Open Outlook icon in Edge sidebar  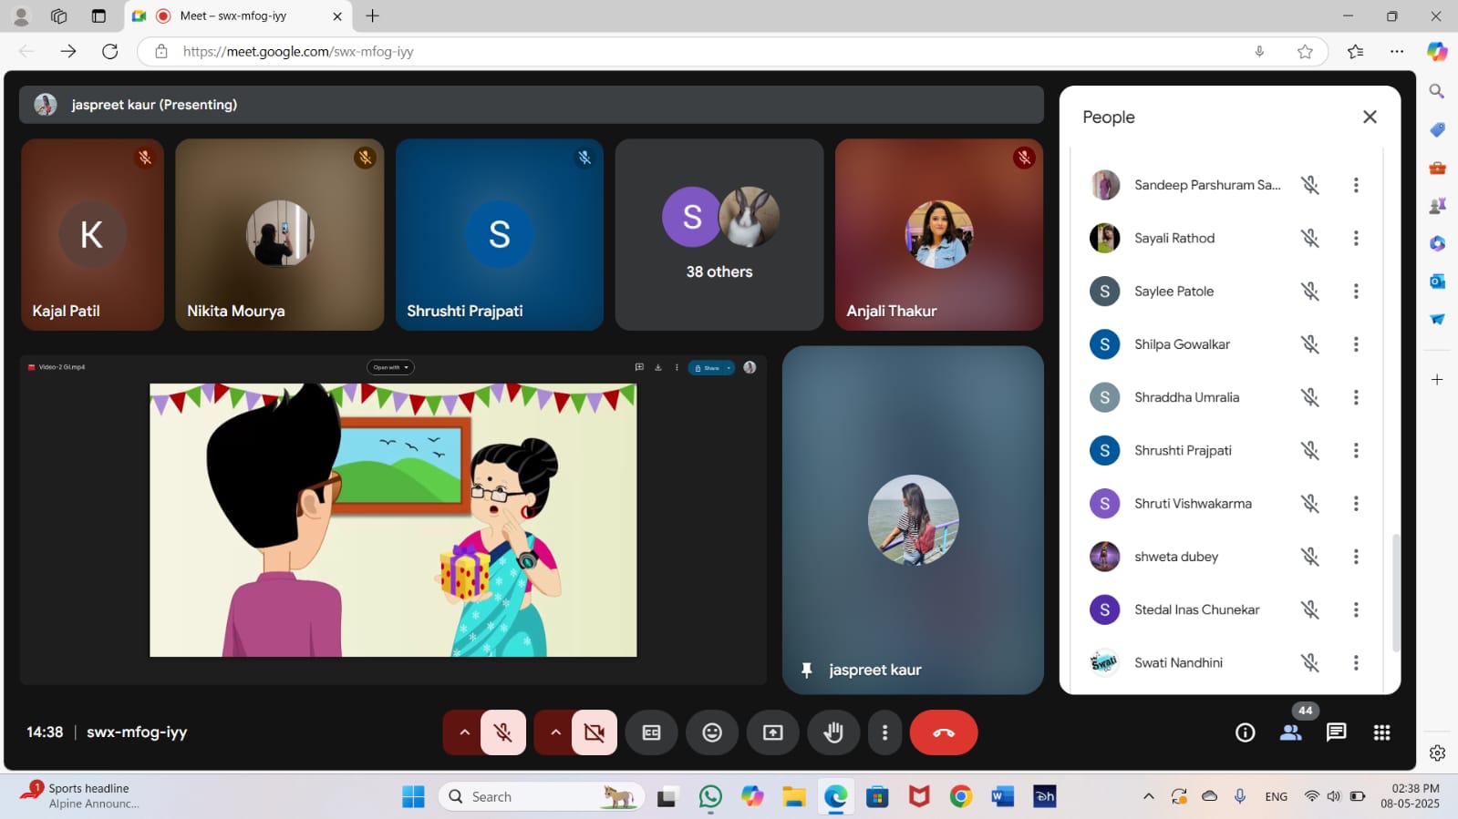click(x=1437, y=281)
